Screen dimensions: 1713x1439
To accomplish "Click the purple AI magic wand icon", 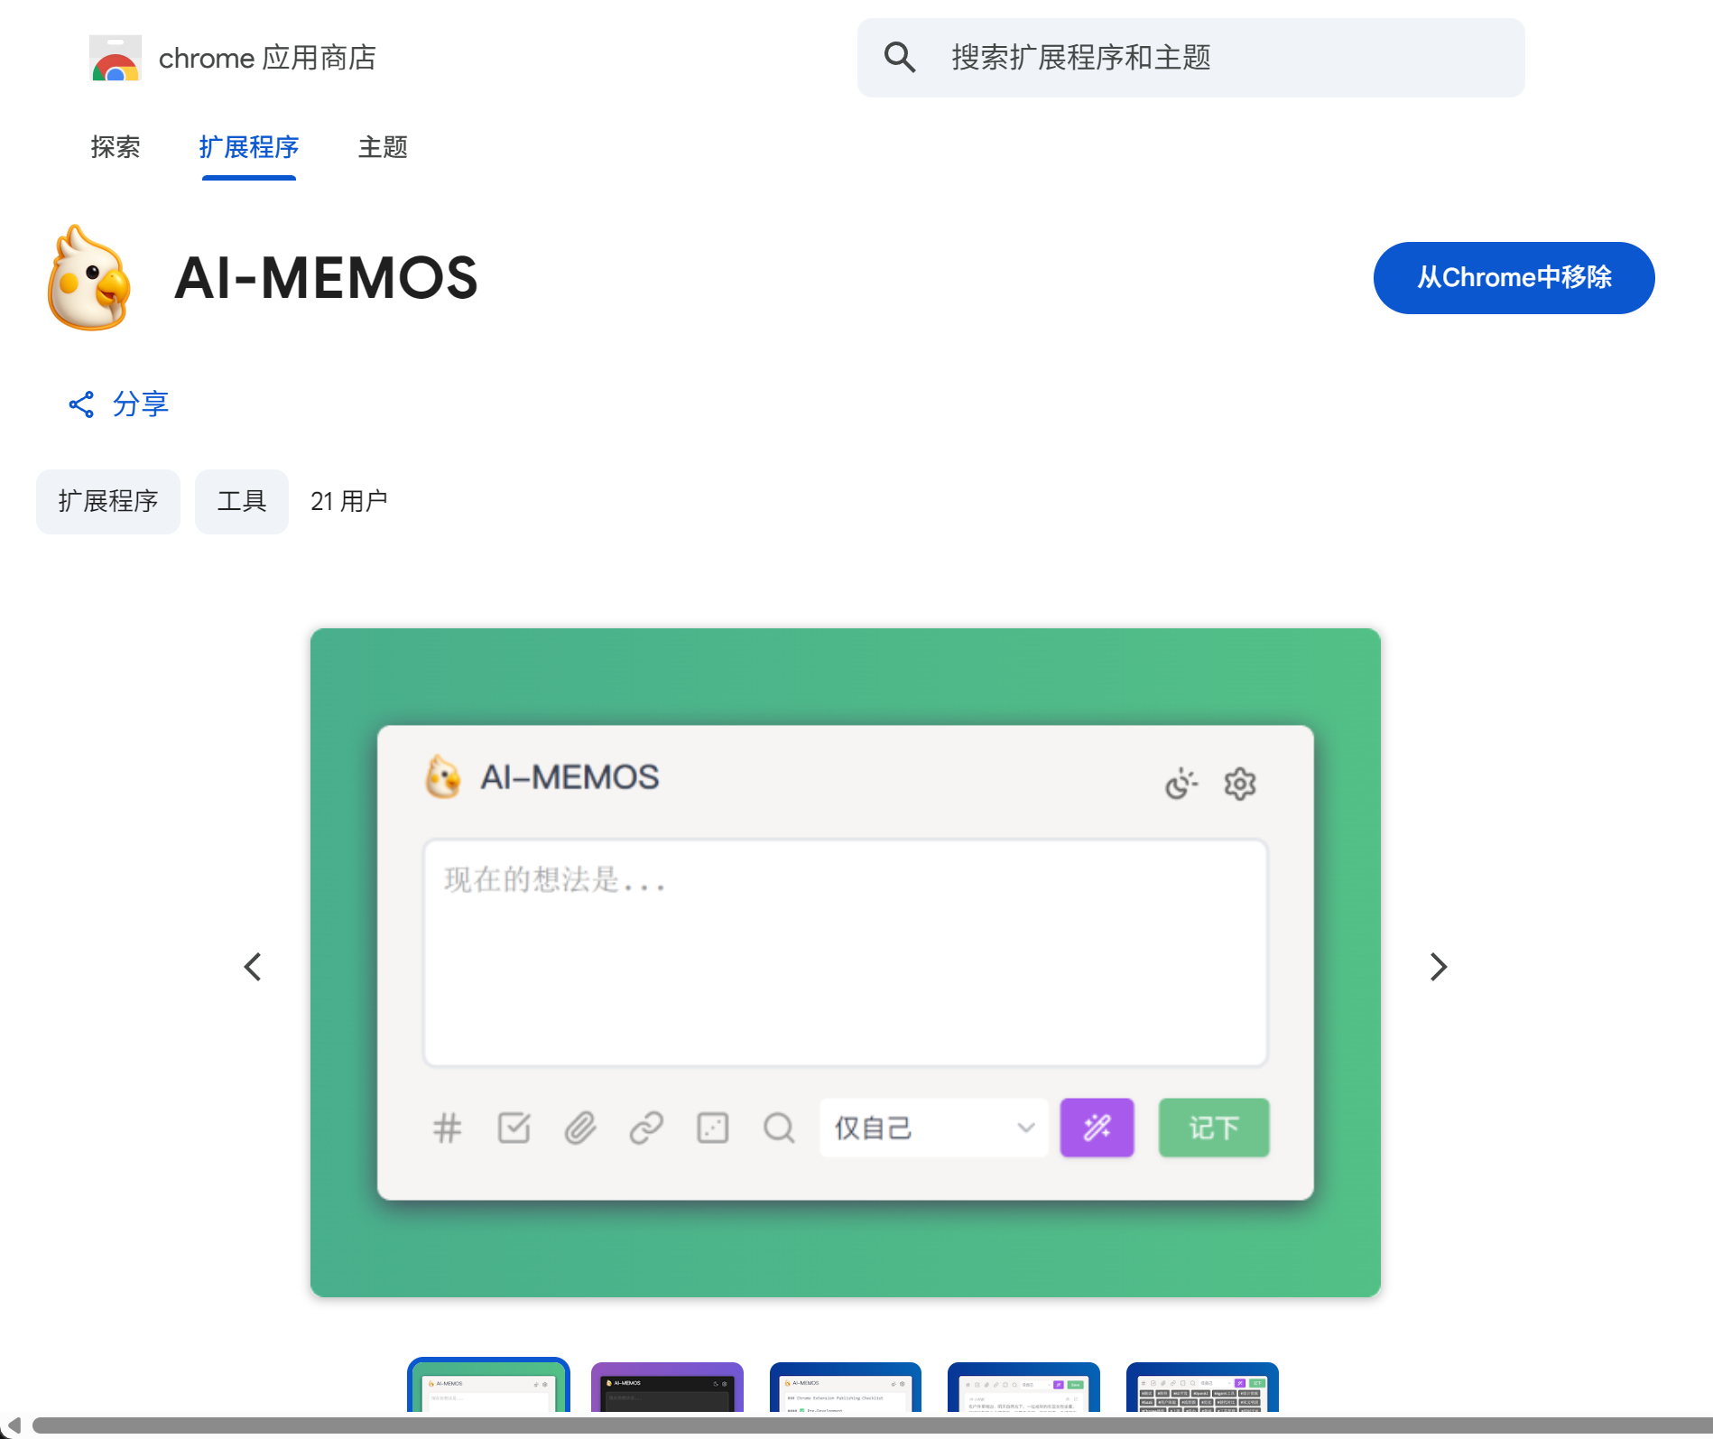I will 1096,1128.
